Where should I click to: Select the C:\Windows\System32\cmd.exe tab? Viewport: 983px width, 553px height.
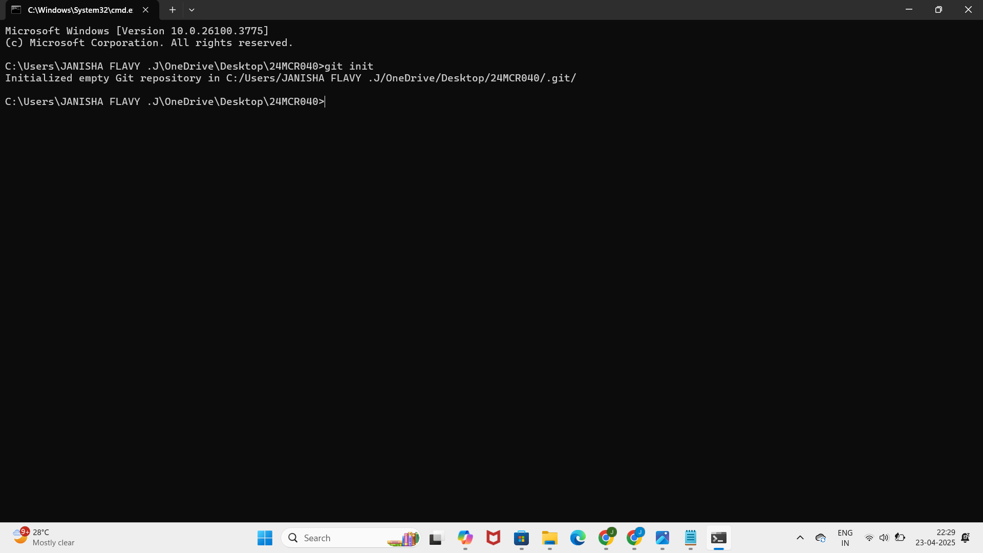click(82, 10)
